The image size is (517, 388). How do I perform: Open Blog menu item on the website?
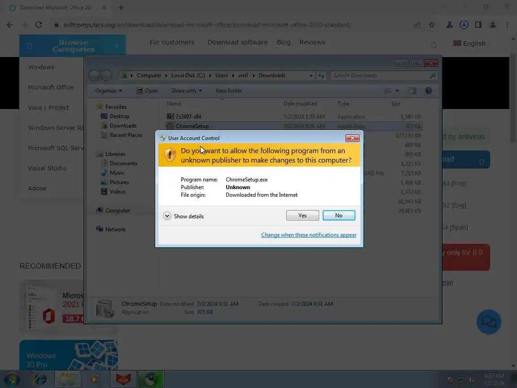tap(284, 42)
